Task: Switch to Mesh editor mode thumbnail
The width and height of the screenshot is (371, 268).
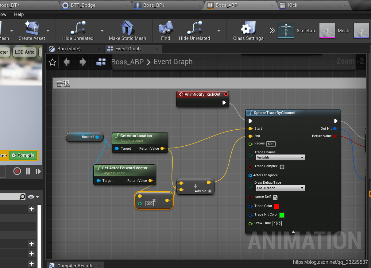Action: click(x=327, y=31)
